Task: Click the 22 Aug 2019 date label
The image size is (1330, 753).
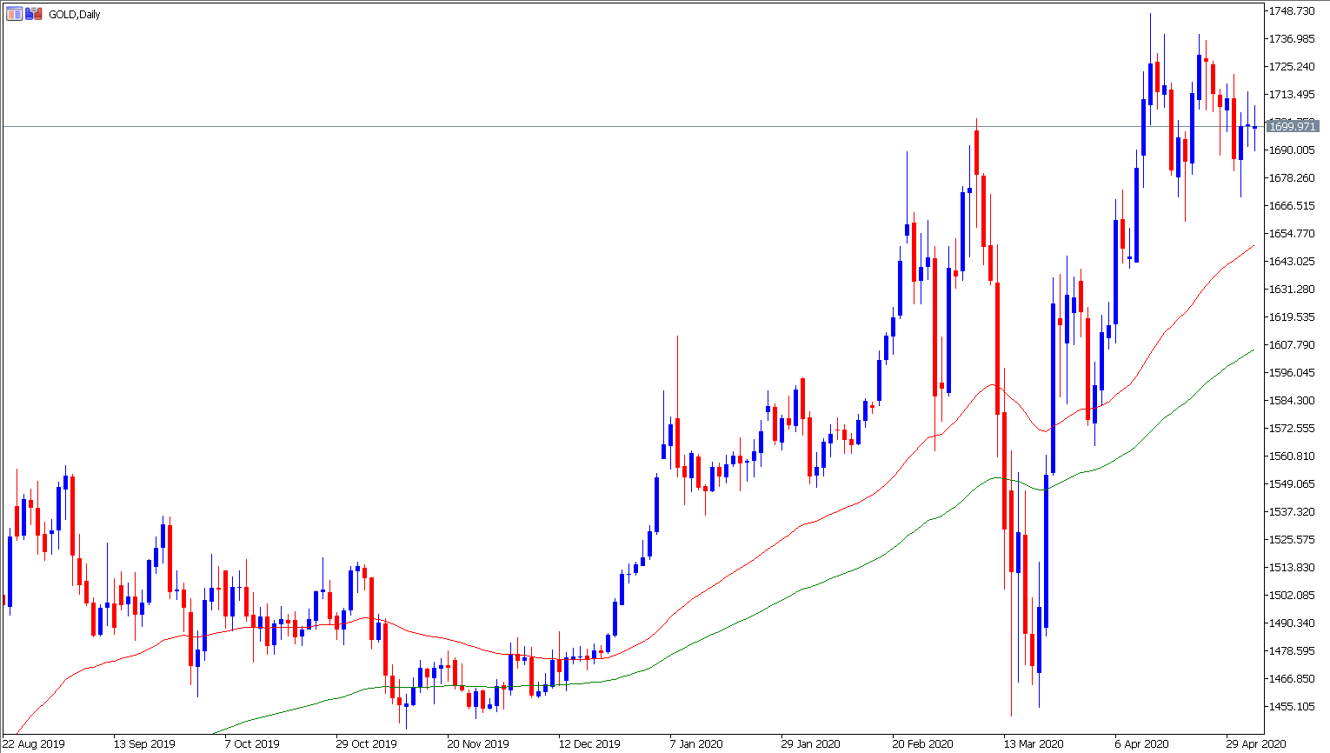Action: pos(34,744)
